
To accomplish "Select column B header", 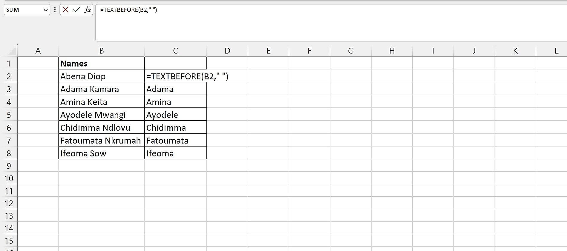I will click(x=102, y=50).
